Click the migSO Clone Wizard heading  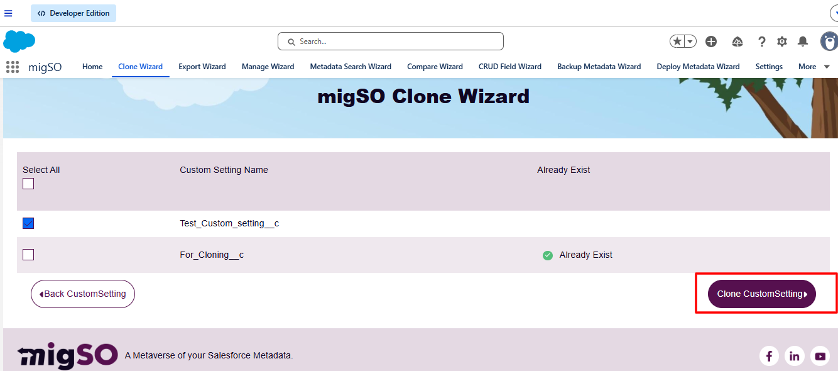coord(423,96)
